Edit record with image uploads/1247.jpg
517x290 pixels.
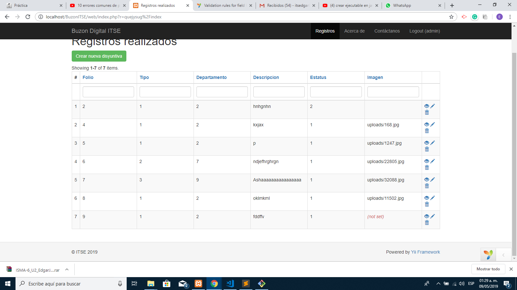[x=433, y=143]
